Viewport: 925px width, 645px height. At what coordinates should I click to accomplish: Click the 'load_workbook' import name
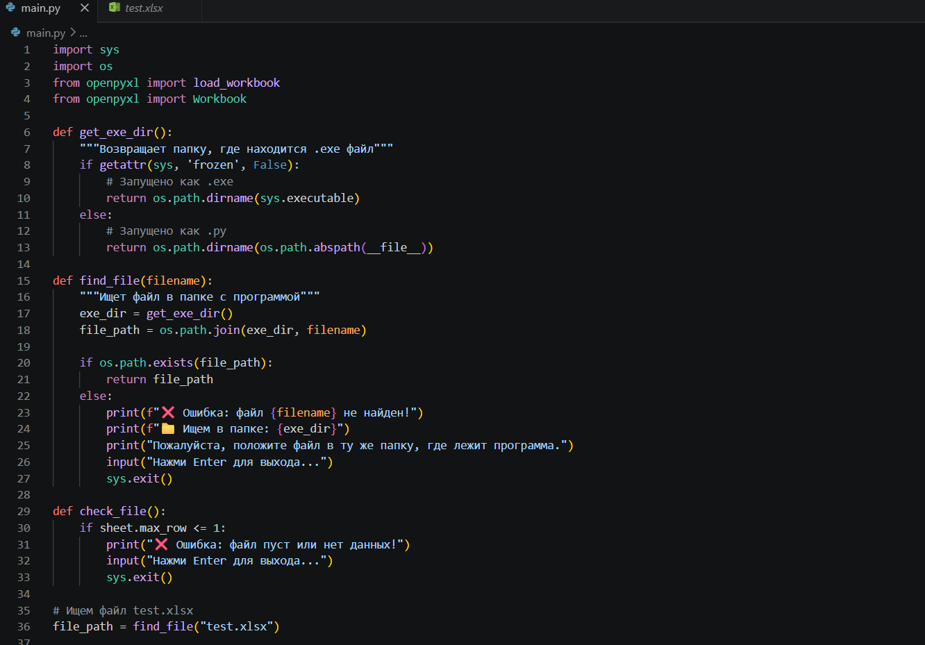pos(237,83)
